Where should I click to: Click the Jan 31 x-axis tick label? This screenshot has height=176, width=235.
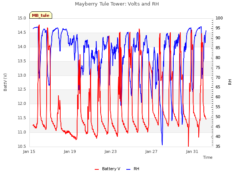coord(192,151)
